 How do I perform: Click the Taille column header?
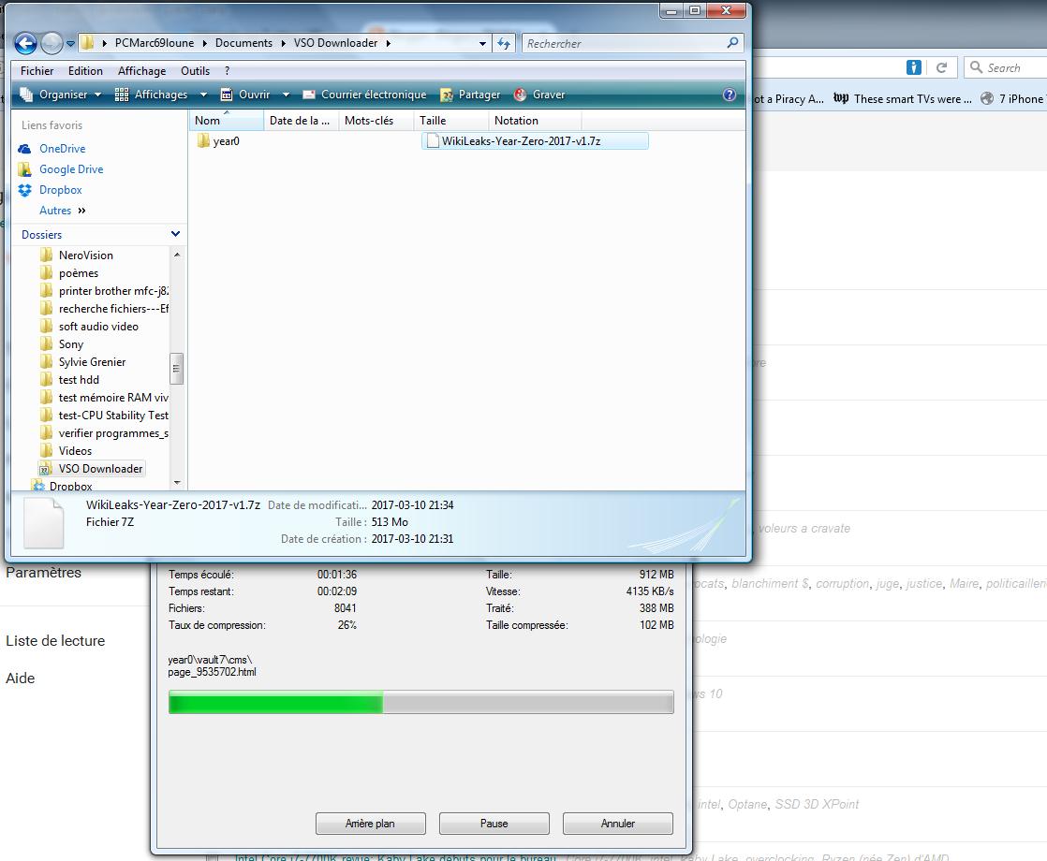click(x=450, y=121)
